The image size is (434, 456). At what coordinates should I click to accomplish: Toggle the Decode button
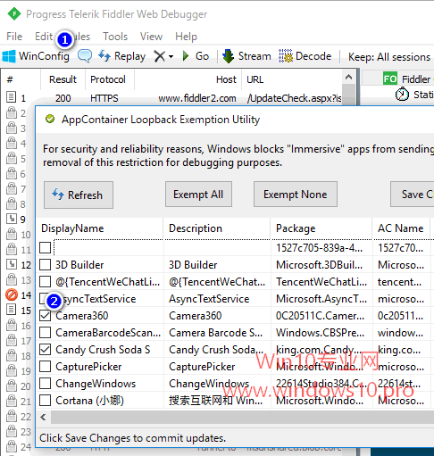point(305,56)
